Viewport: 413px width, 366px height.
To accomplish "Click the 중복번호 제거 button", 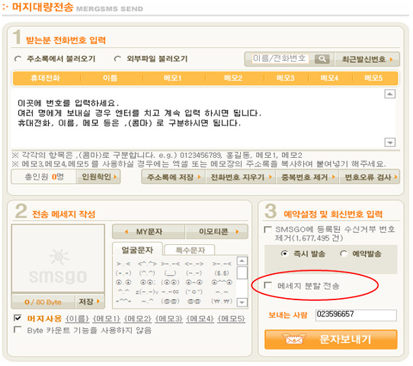I will coord(307,177).
